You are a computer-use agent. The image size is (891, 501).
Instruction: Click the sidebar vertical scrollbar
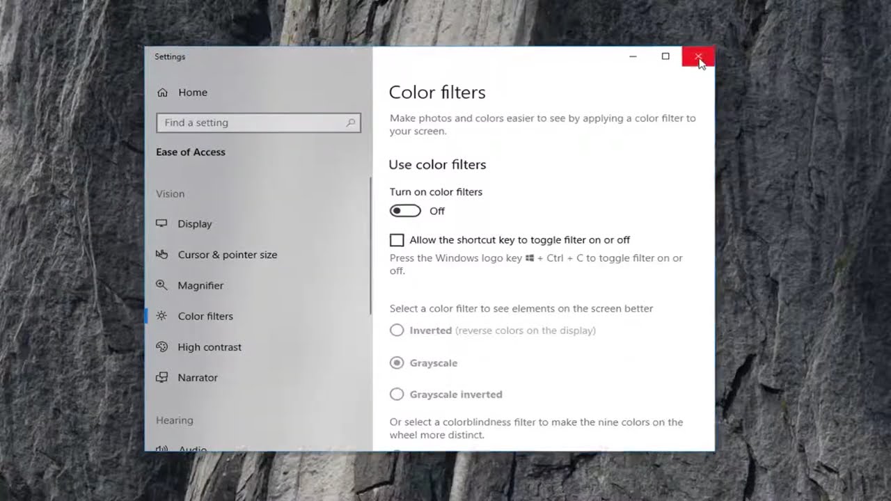click(370, 245)
